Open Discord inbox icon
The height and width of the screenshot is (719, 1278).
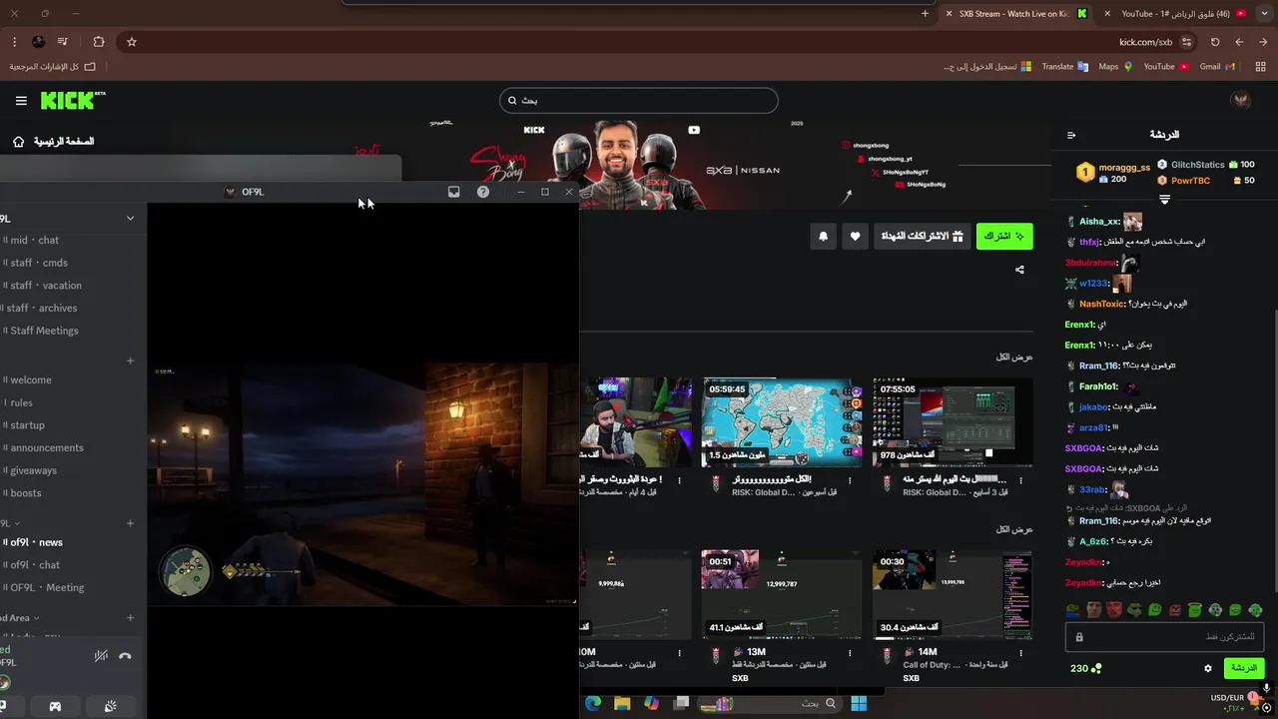[x=453, y=192]
